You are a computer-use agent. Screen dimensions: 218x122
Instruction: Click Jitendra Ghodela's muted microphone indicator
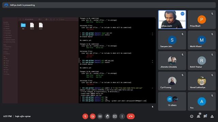point(183,55)
